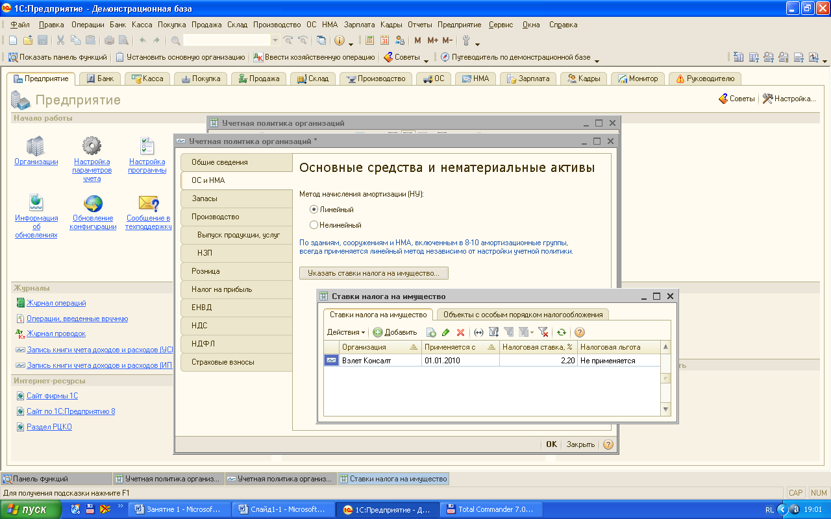Open the filter history dropdown arrow
Screen dimensions: 831x519
coord(532,332)
